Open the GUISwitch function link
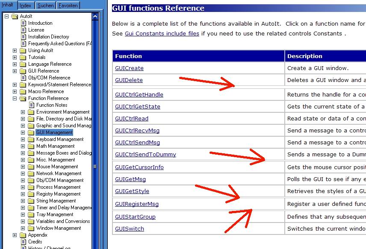This screenshot has height=249, width=366. coord(130,229)
